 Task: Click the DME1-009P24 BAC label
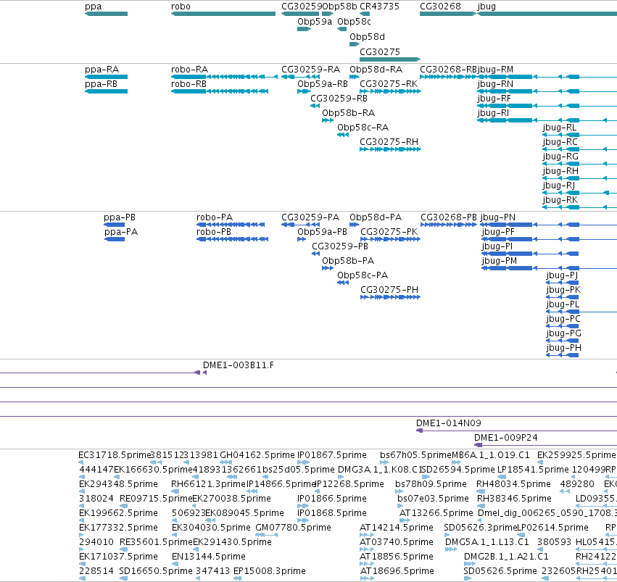(x=505, y=438)
